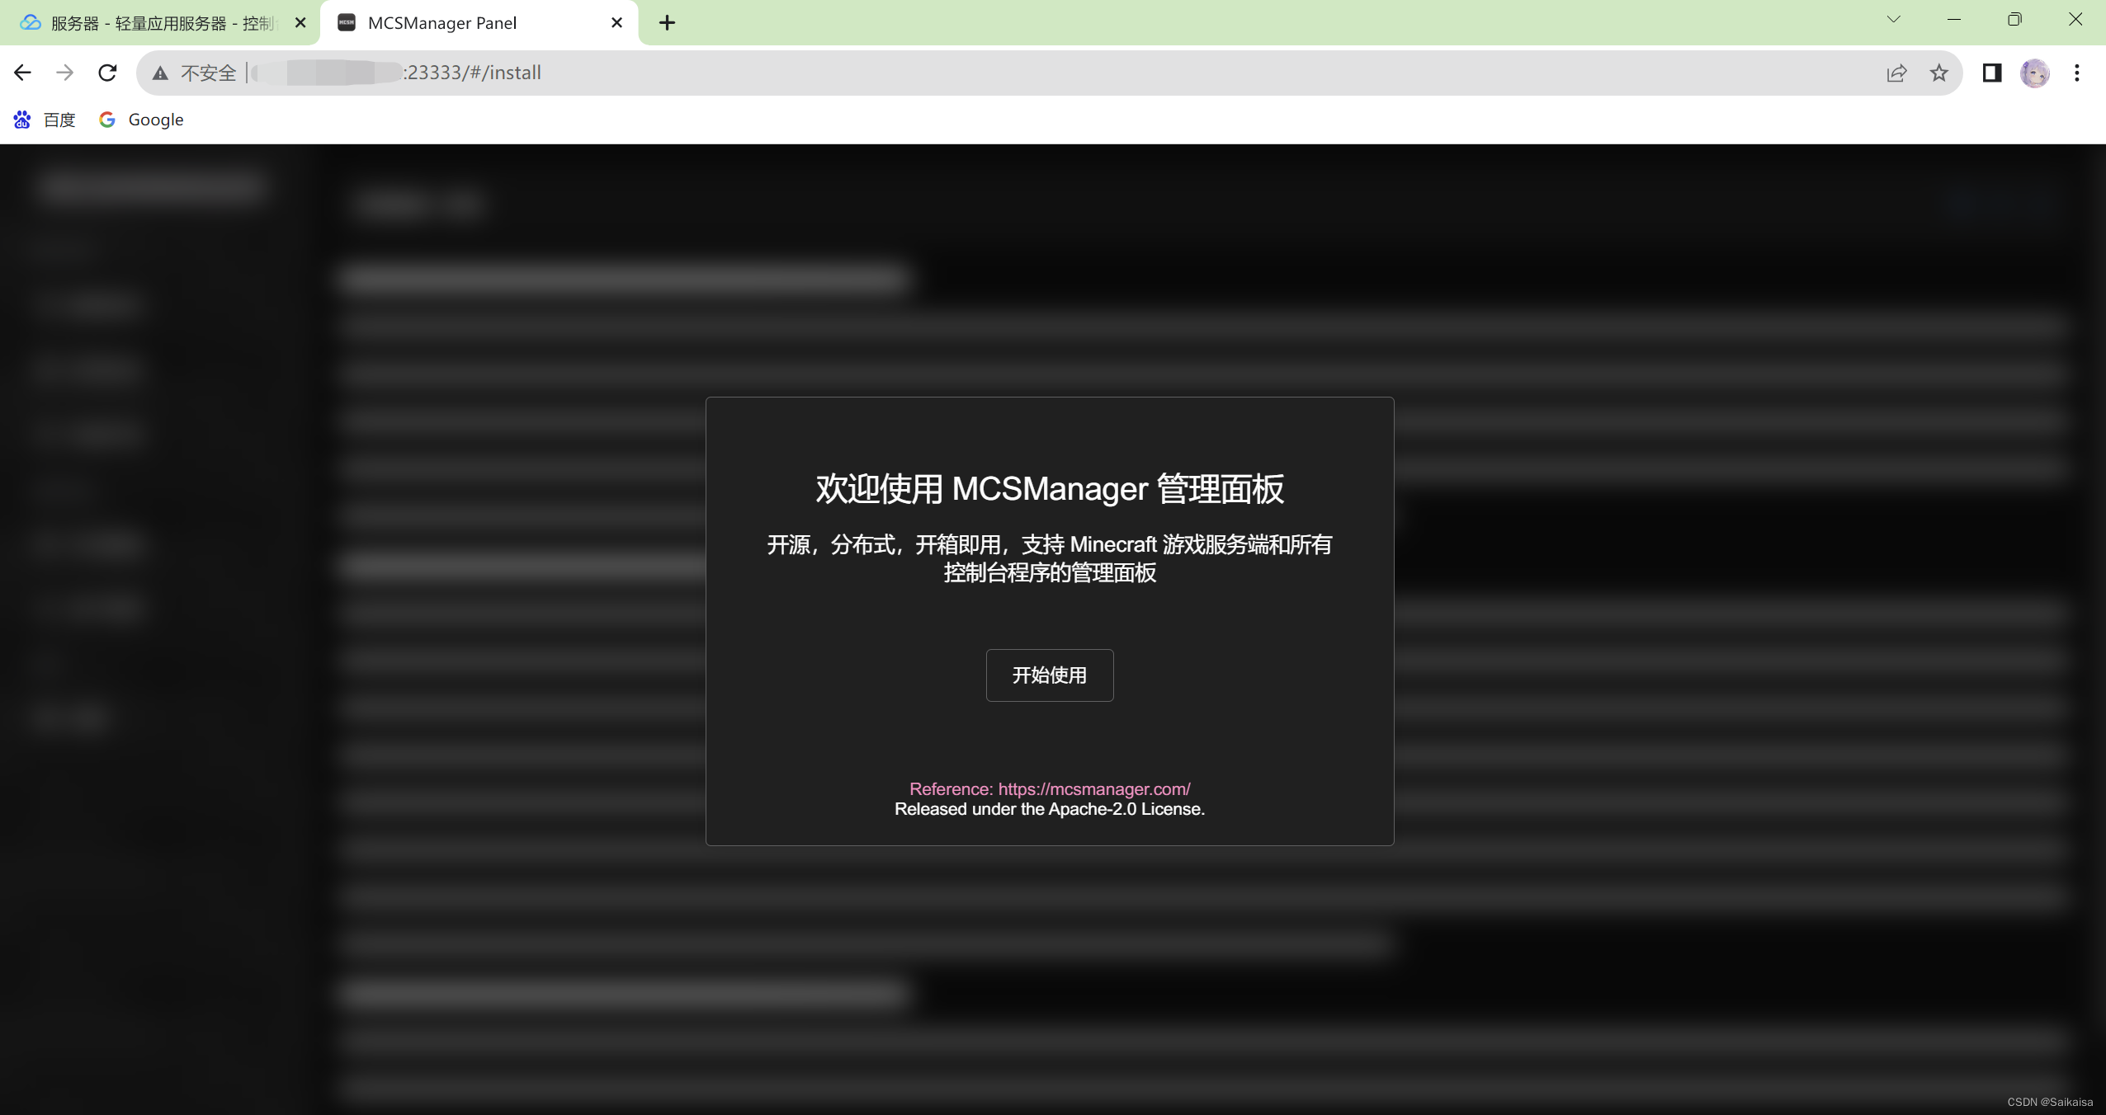2106x1115 pixels.
Task: Open the Chrome three-dot menu
Action: coord(2077,73)
